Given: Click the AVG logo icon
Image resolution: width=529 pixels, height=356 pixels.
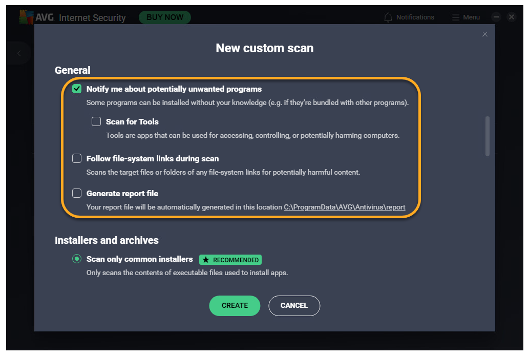Looking at the screenshot, I should (x=26, y=17).
